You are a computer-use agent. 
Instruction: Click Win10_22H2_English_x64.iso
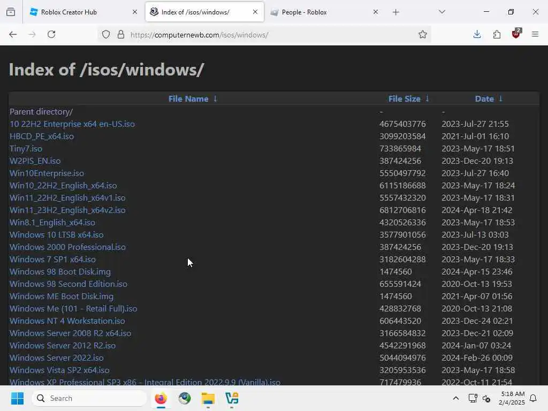(x=63, y=186)
